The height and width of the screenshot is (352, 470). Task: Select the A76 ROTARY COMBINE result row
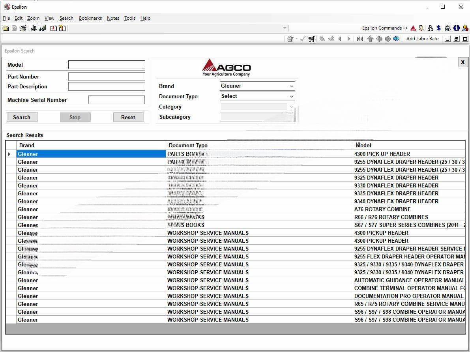tap(382, 209)
